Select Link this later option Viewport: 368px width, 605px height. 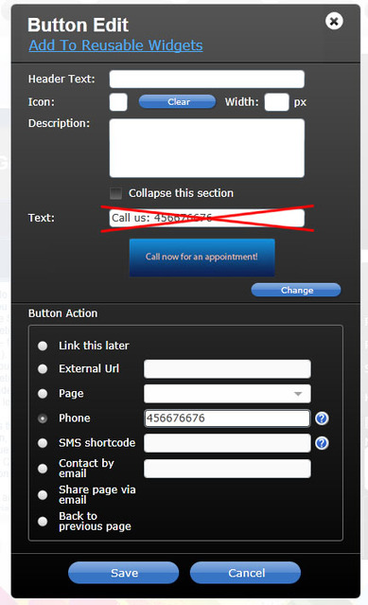[x=43, y=346]
